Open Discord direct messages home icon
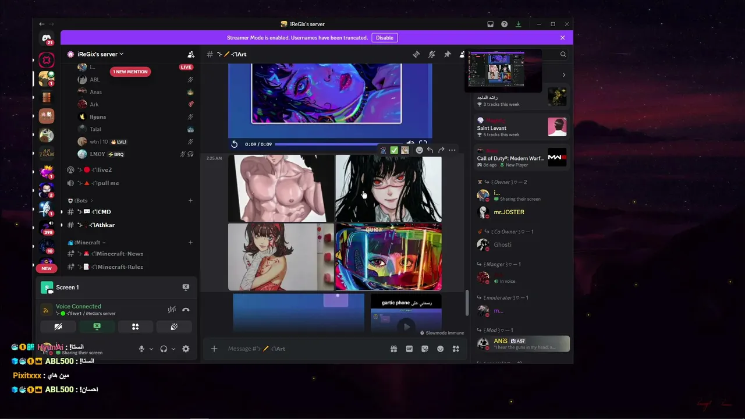Screen dimensions: 745x419 click(47, 38)
